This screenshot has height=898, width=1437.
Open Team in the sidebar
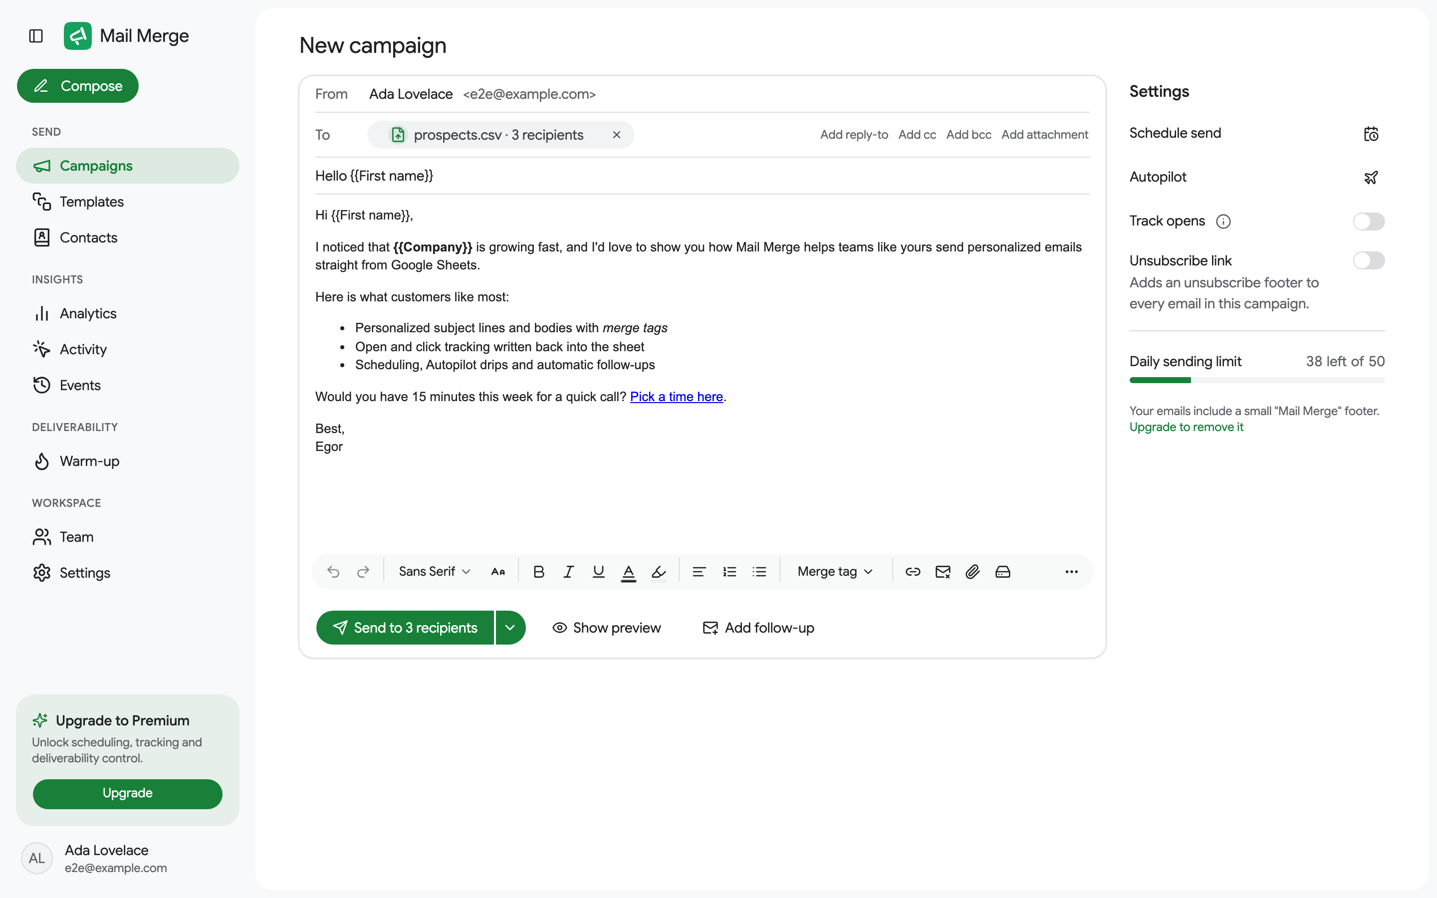128,537
